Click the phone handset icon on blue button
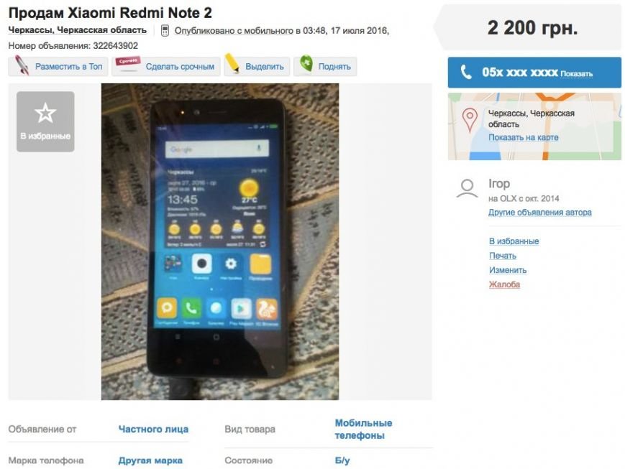Image resolution: width=625 pixels, height=469 pixels. coord(466,72)
